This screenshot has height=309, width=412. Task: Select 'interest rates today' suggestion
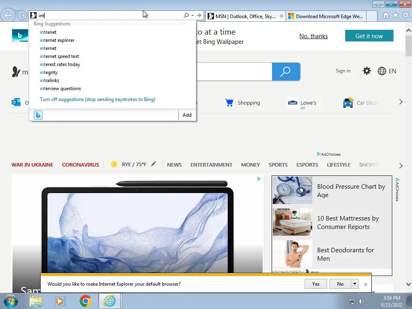click(60, 64)
